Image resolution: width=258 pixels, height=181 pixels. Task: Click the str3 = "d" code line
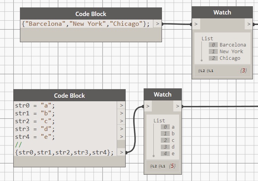click(35, 129)
